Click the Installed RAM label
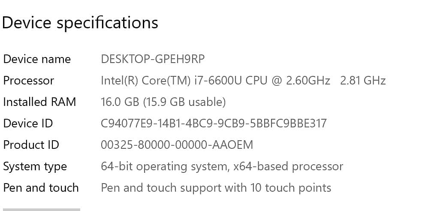The height and width of the screenshot is (211, 443). tap(39, 102)
